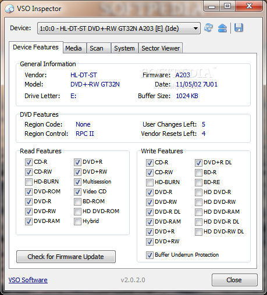Toggle the BD-ROM checkbox
This screenshot has width=267, height=295.
point(77,202)
